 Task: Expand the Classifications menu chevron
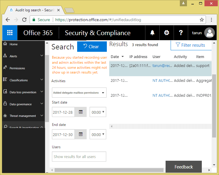click(42, 79)
